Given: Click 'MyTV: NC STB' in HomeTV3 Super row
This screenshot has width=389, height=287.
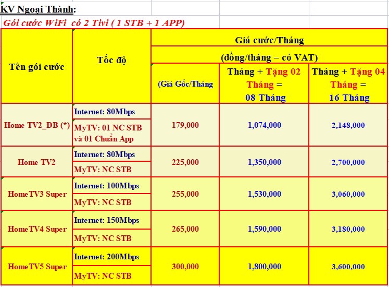Looking at the screenshot, I should click(x=111, y=202).
